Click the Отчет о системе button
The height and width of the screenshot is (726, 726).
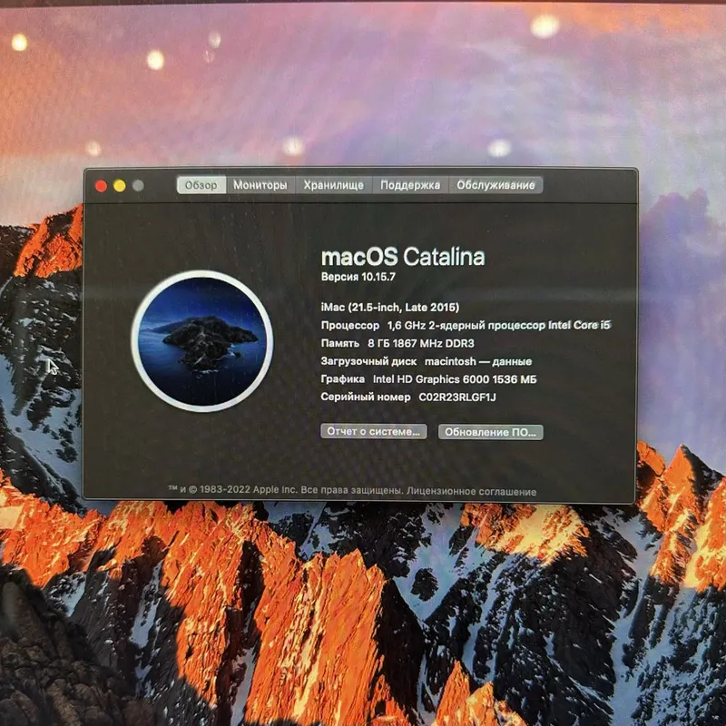tap(374, 431)
